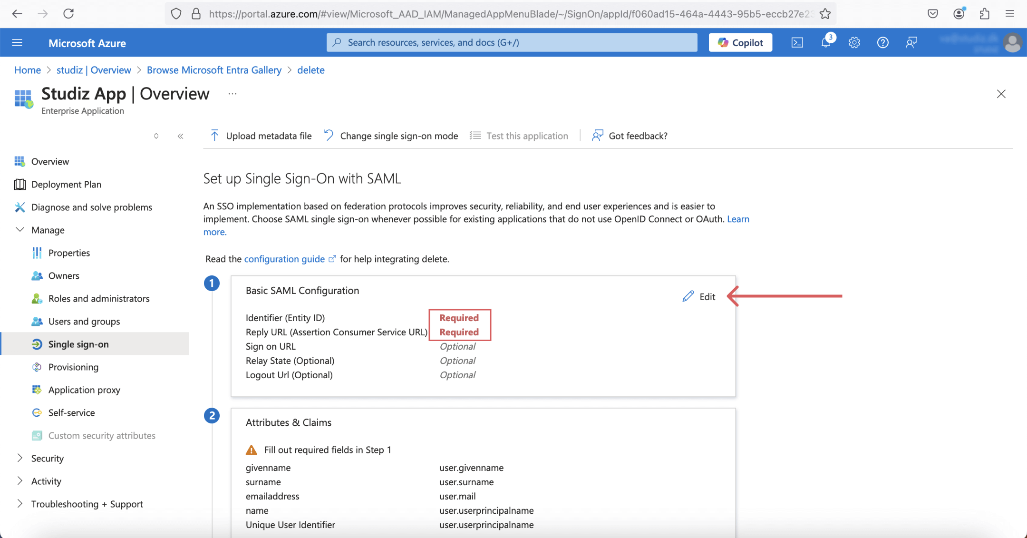Open the configuration guide link
The image size is (1027, 538).
point(284,259)
